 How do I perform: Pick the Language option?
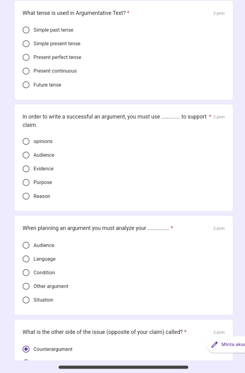pos(26,259)
